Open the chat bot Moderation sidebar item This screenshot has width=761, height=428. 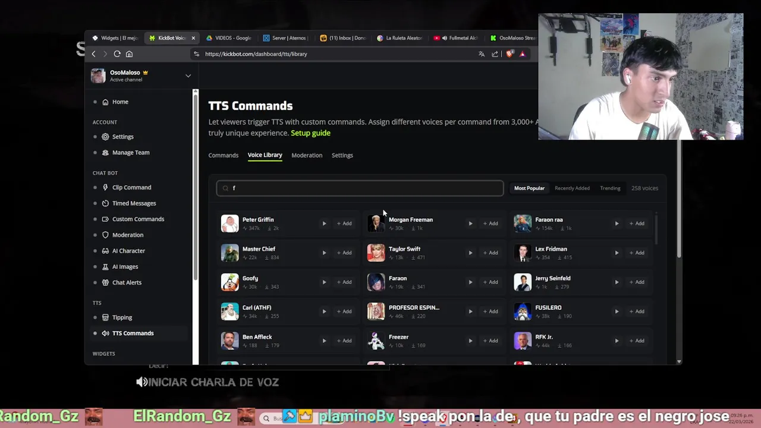(127, 235)
